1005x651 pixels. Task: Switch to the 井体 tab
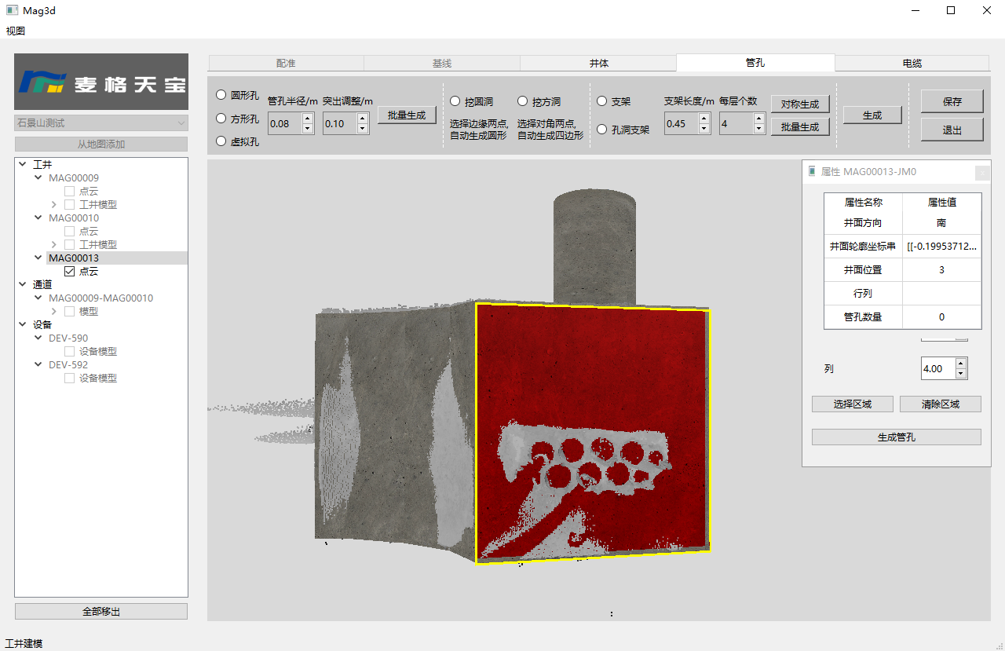coord(598,63)
